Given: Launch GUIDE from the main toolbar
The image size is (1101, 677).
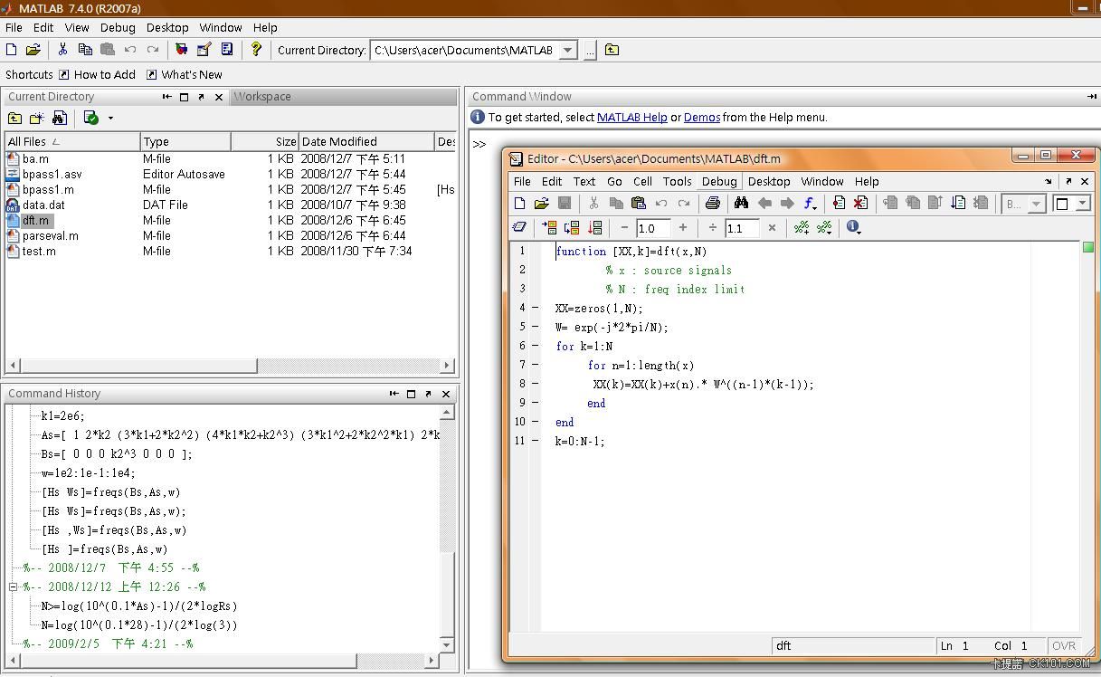Looking at the screenshot, I should [204, 50].
